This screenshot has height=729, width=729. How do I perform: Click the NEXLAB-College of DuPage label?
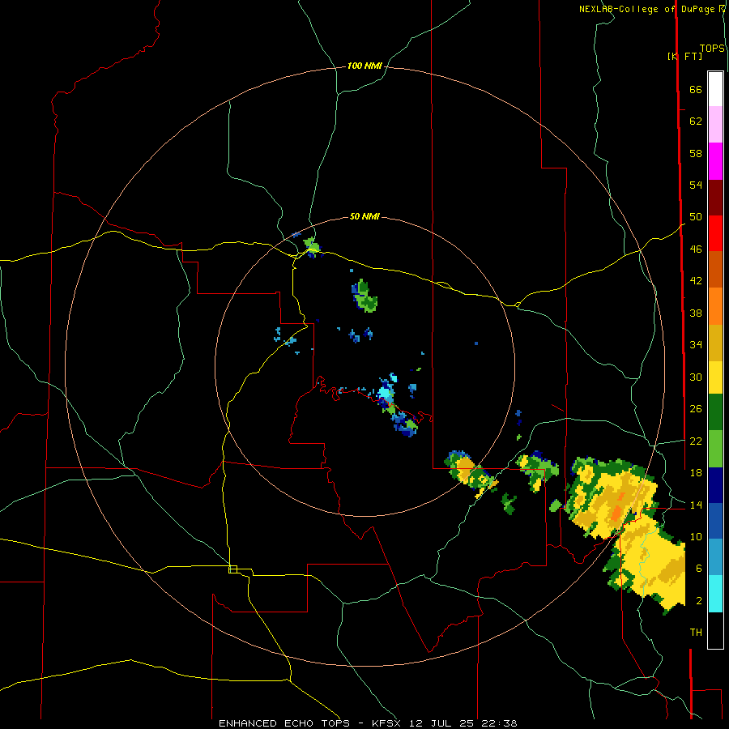646,9
